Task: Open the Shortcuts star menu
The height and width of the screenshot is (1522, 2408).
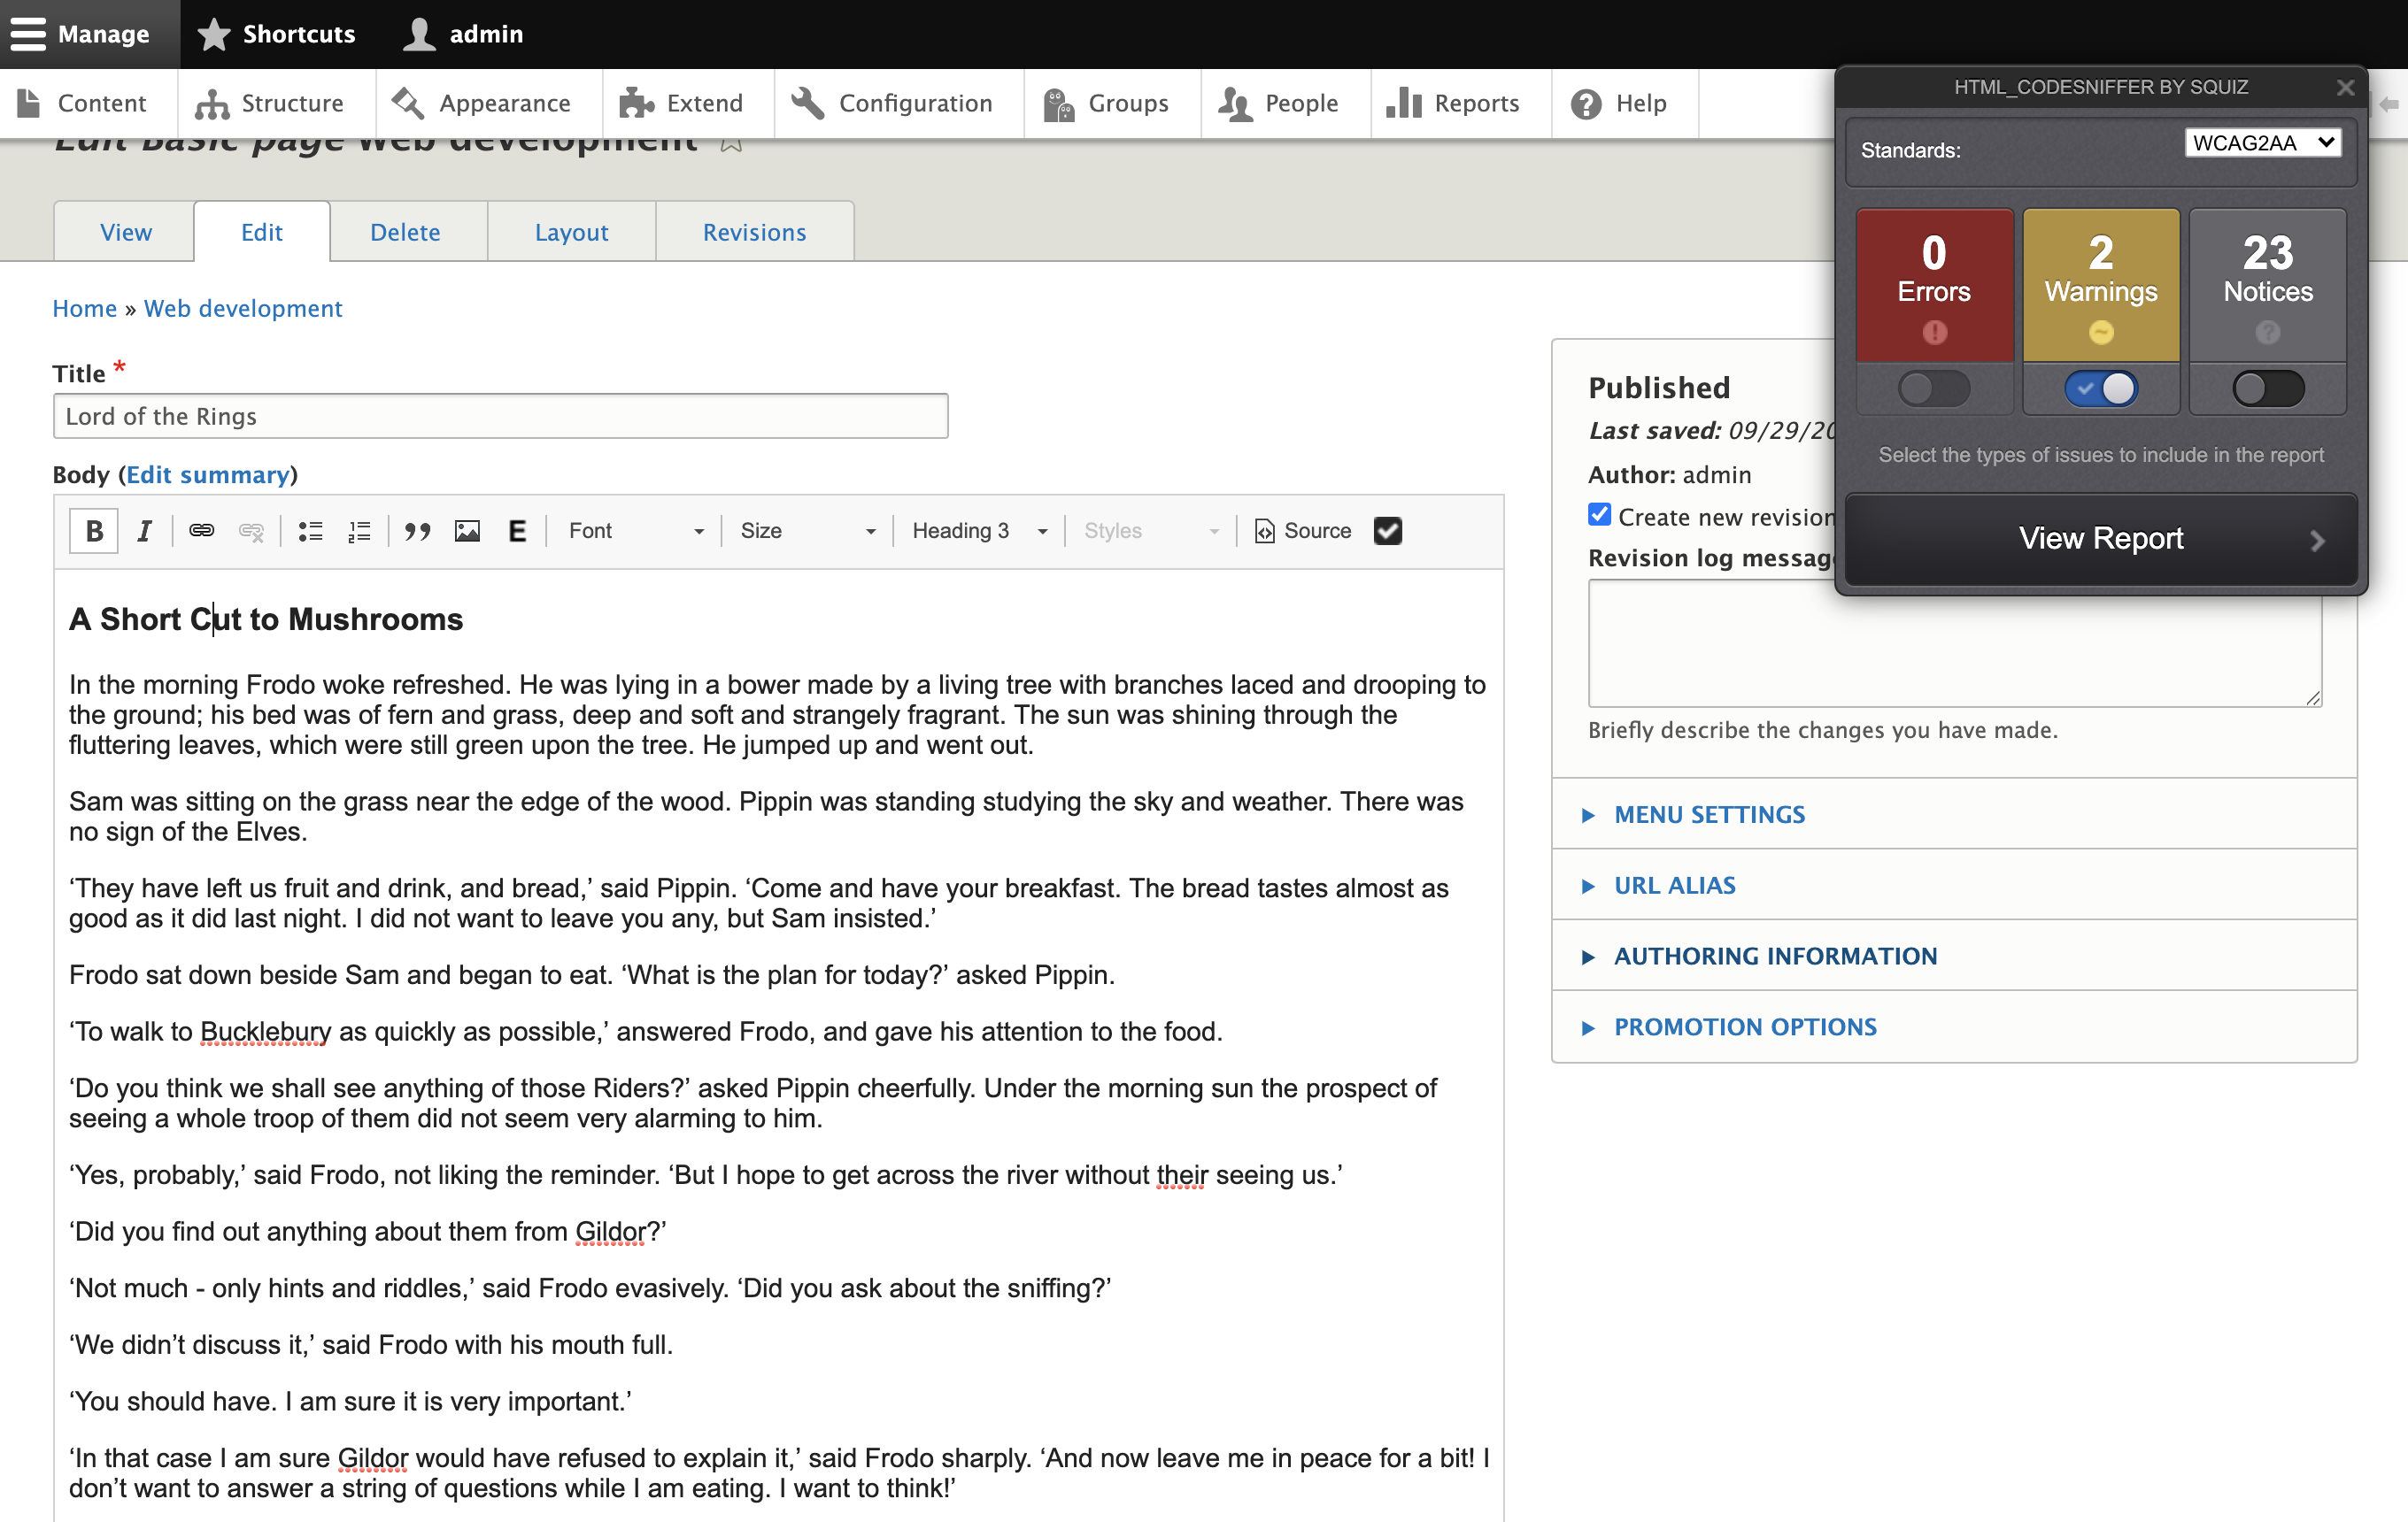Action: 277,34
